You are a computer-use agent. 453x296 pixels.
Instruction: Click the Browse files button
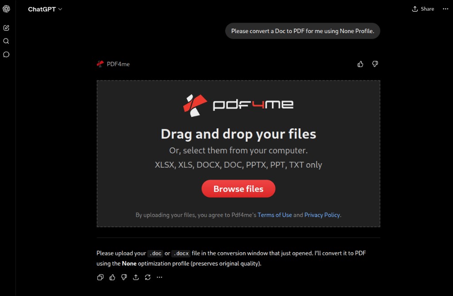[238, 189]
